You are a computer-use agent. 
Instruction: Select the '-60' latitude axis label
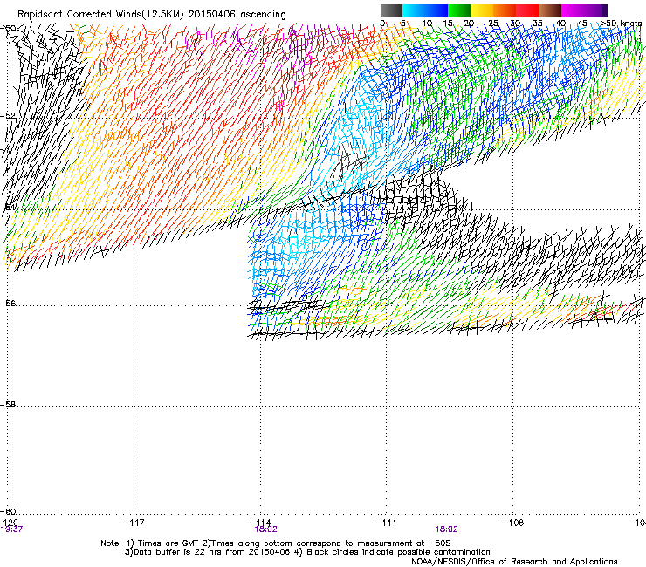tap(8, 512)
